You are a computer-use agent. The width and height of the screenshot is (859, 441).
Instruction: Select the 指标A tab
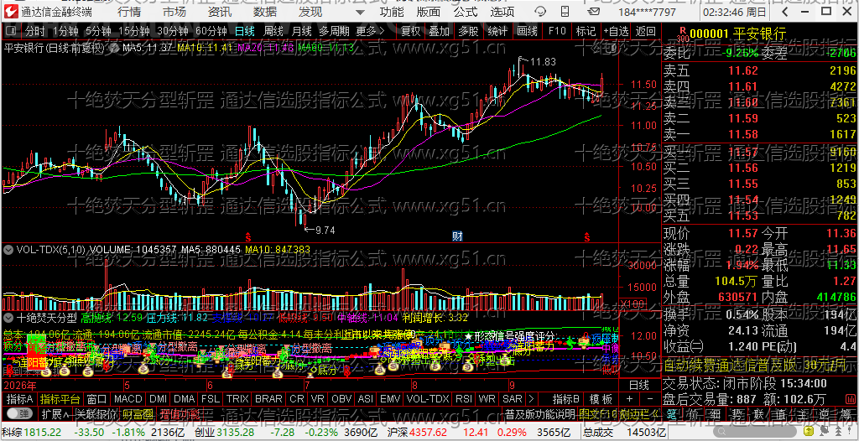(x=20, y=398)
